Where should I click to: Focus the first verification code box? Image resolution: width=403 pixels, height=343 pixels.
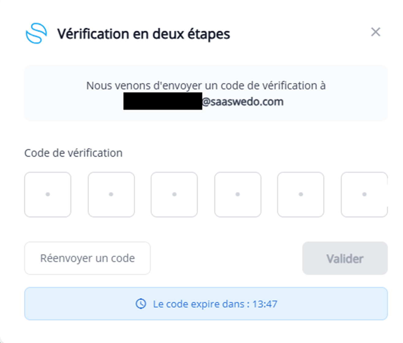pyautogui.click(x=48, y=194)
